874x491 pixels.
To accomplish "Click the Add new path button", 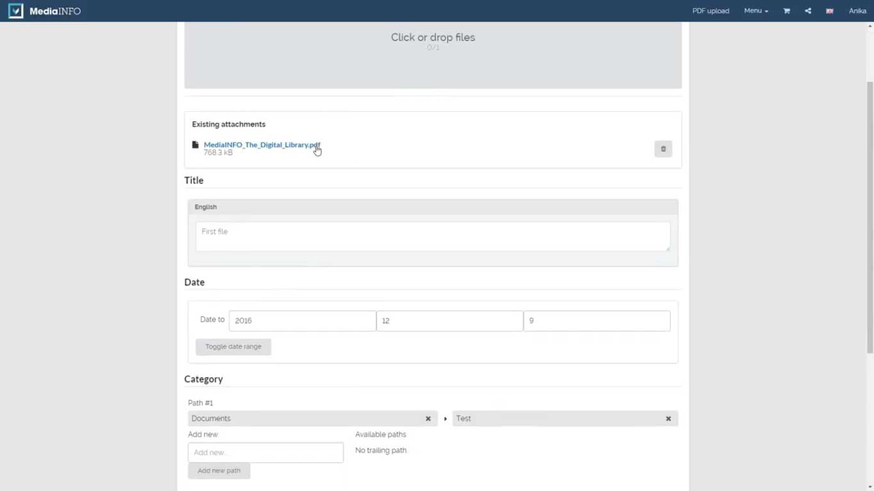I will (219, 471).
